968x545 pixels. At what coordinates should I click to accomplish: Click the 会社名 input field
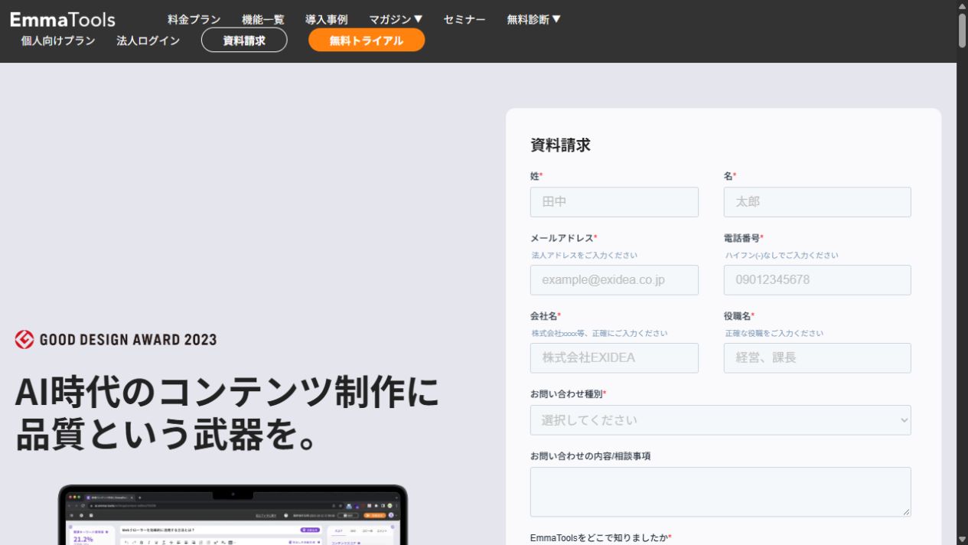coord(614,358)
